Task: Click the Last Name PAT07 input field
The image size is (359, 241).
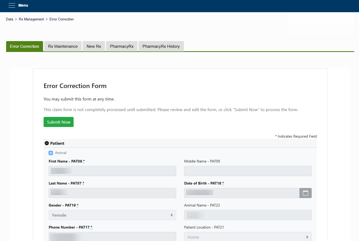Action: pyautogui.click(x=112, y=193)
